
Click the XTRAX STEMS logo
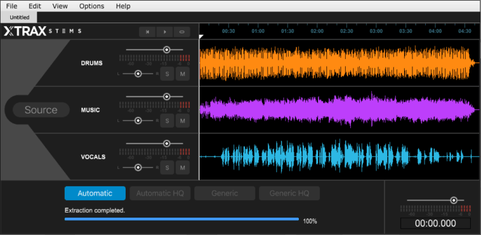tap(42, 31)
